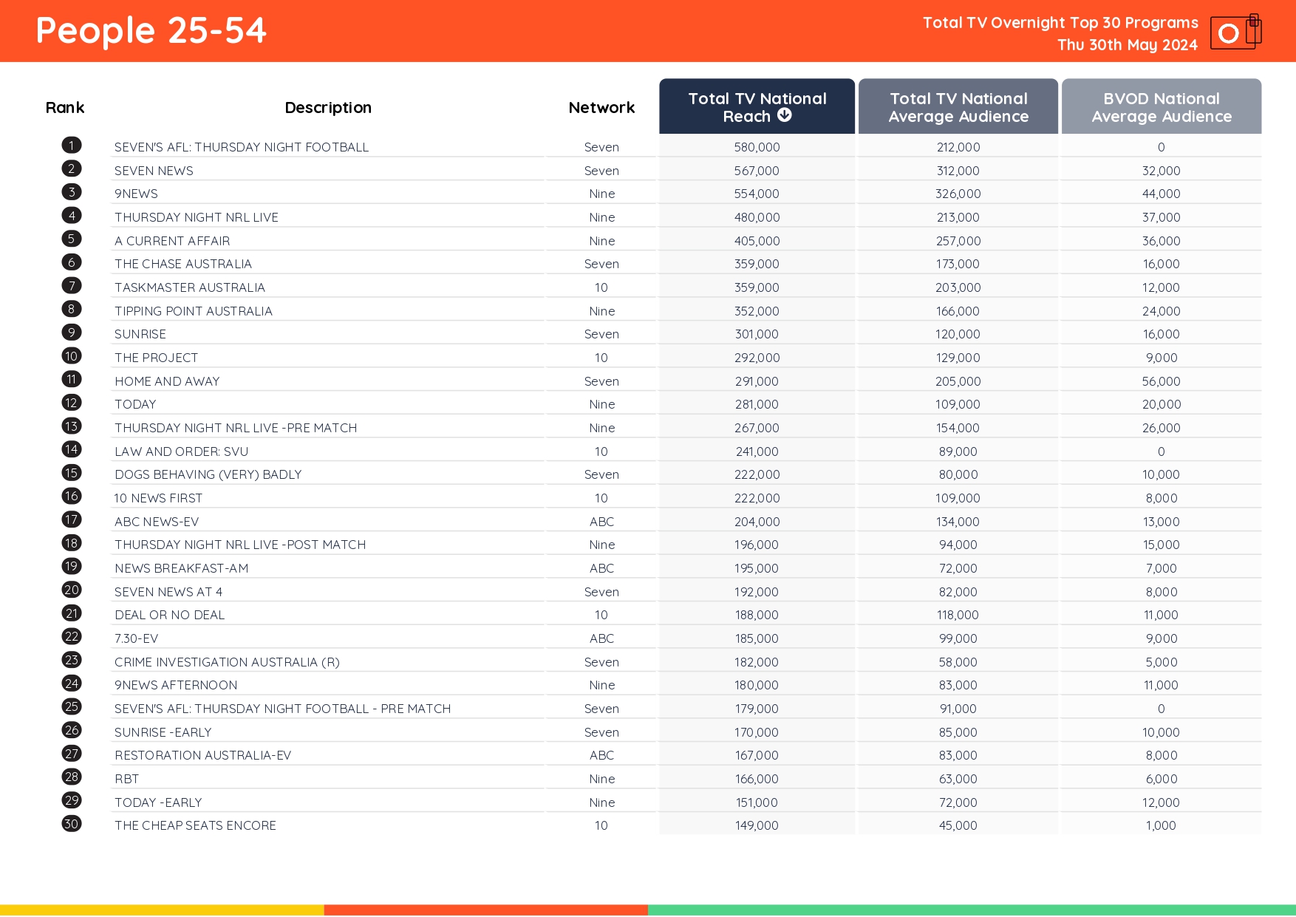Select the HOME AND AWAY row

pyautogui.click(x=167, y=381)
